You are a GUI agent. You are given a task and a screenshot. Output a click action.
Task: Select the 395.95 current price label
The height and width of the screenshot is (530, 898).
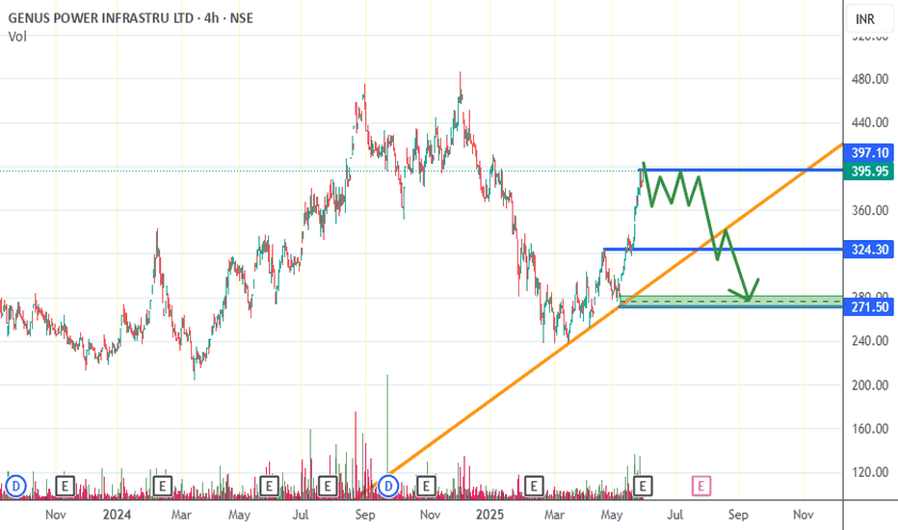tap(869, 171)
